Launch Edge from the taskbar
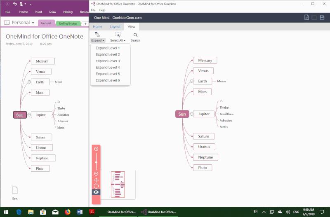 19,212
